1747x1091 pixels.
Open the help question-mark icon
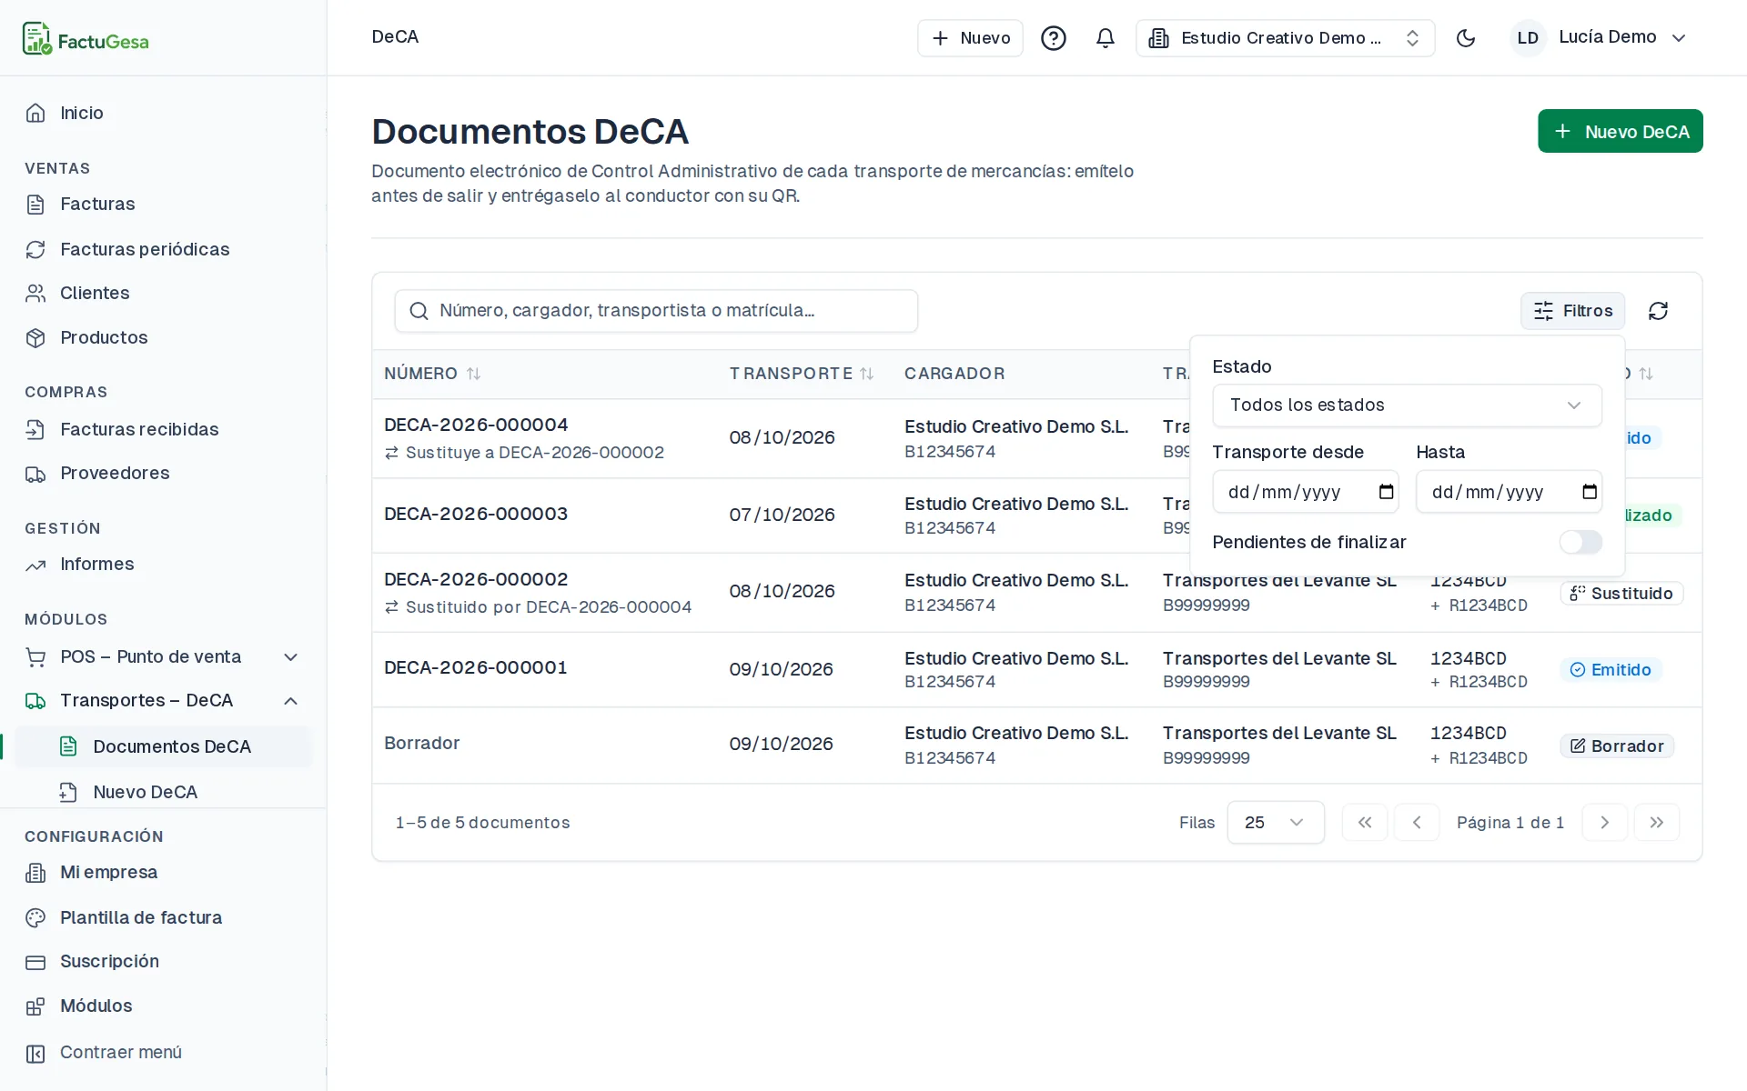point(1054,38)
